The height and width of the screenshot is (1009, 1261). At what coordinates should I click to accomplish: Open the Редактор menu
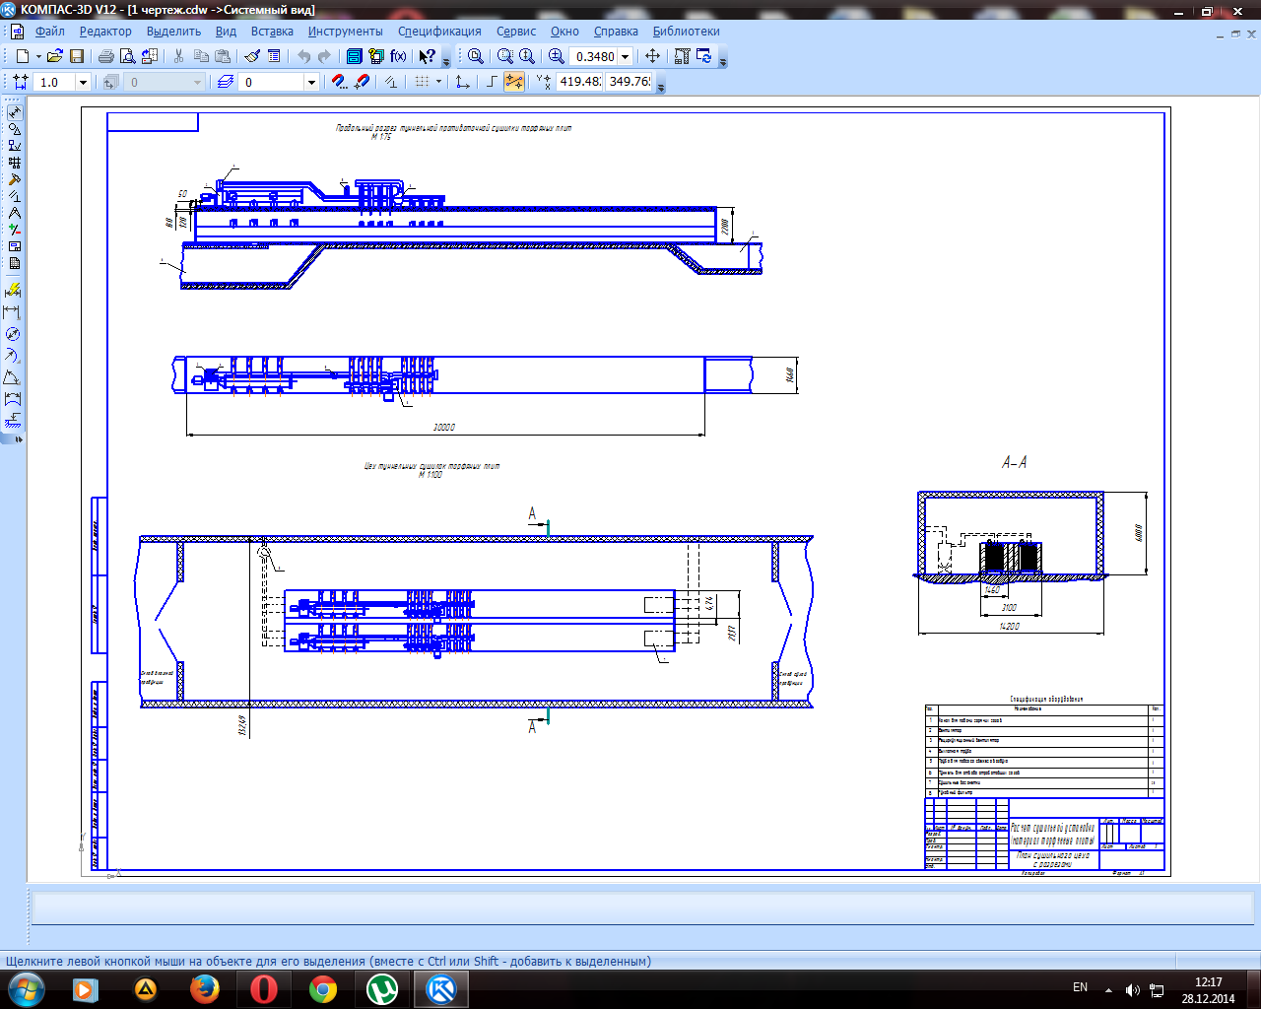click(105, 31)
